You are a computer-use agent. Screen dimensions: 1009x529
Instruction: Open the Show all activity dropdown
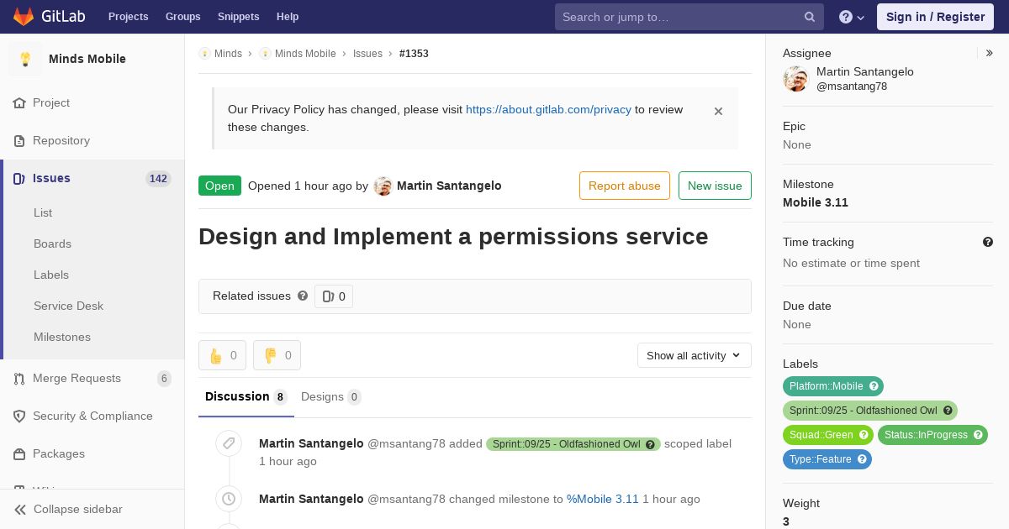click(695, 355)
